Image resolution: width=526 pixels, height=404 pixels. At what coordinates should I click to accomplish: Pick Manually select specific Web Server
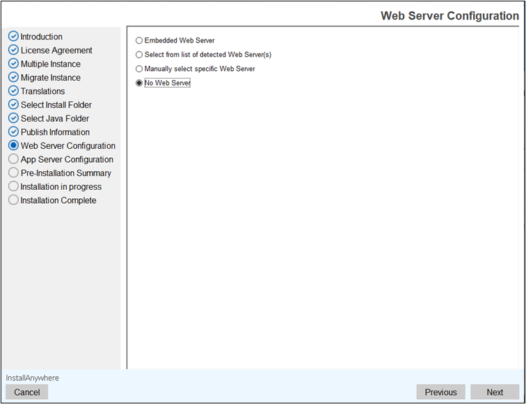139,69
